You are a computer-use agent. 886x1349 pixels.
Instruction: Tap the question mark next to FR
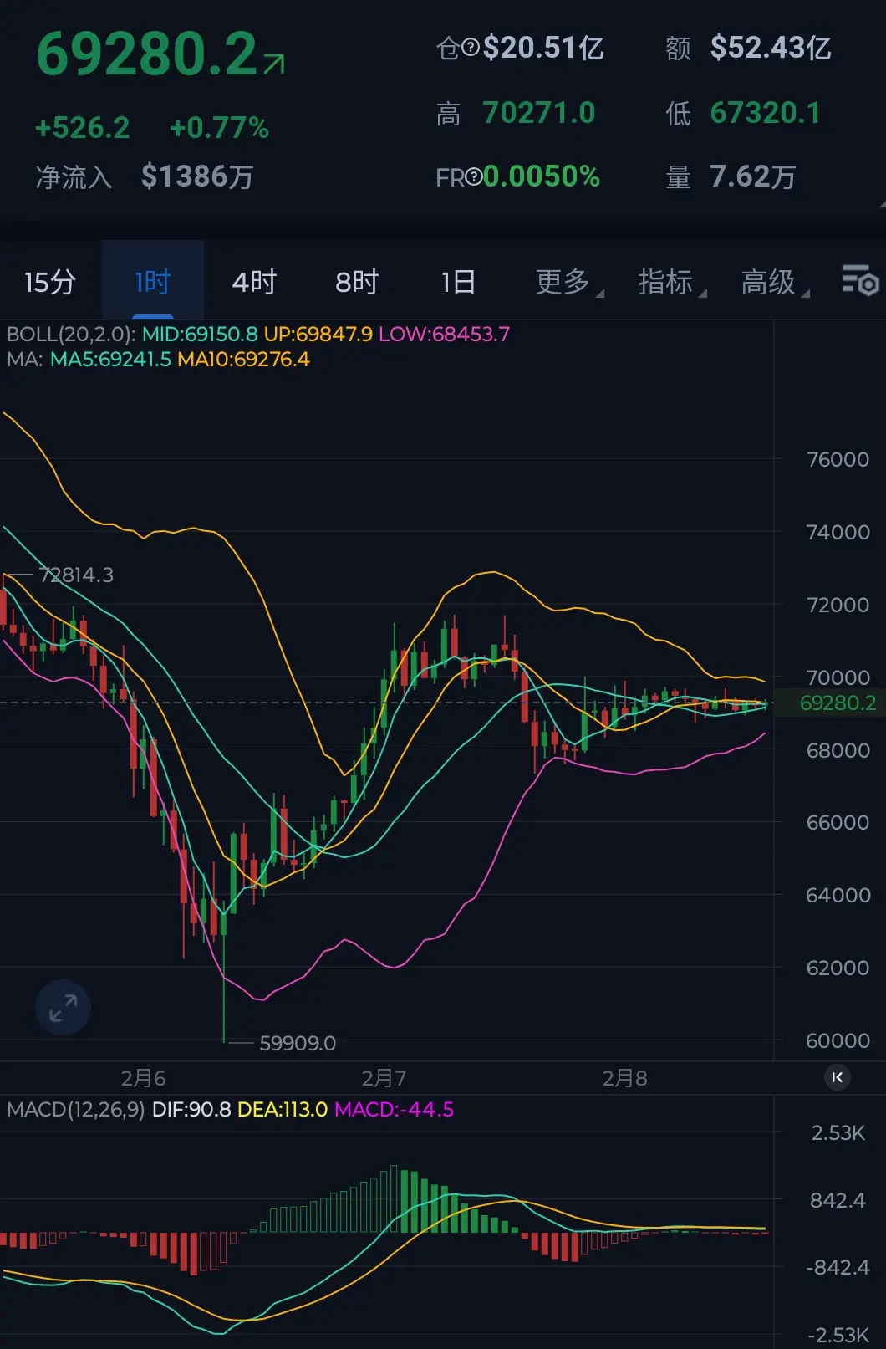point(474,176)
